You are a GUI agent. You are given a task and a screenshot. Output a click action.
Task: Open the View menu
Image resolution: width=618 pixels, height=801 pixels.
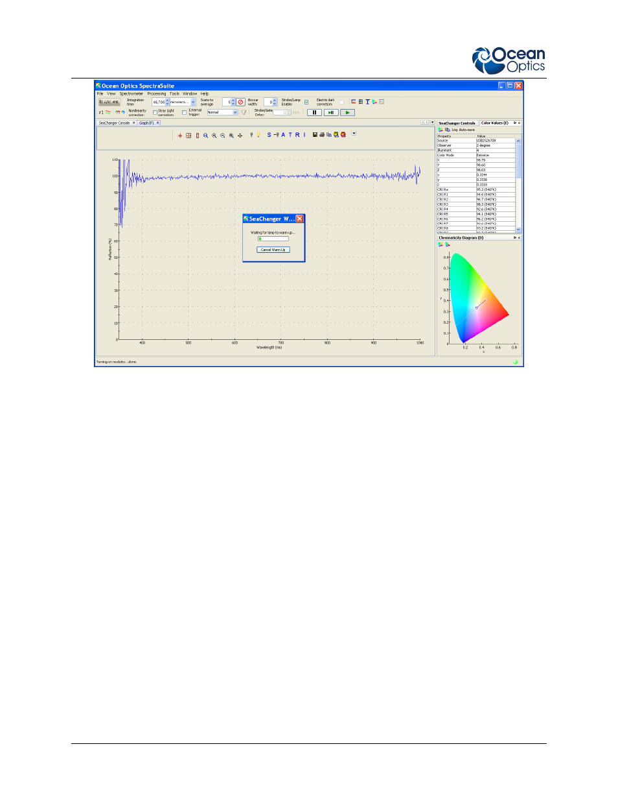[x=111, y=93]
